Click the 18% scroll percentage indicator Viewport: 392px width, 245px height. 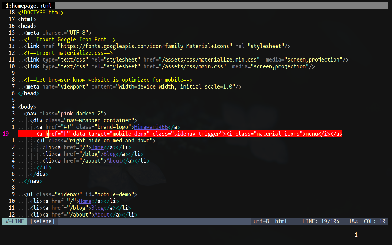(353, 221)
